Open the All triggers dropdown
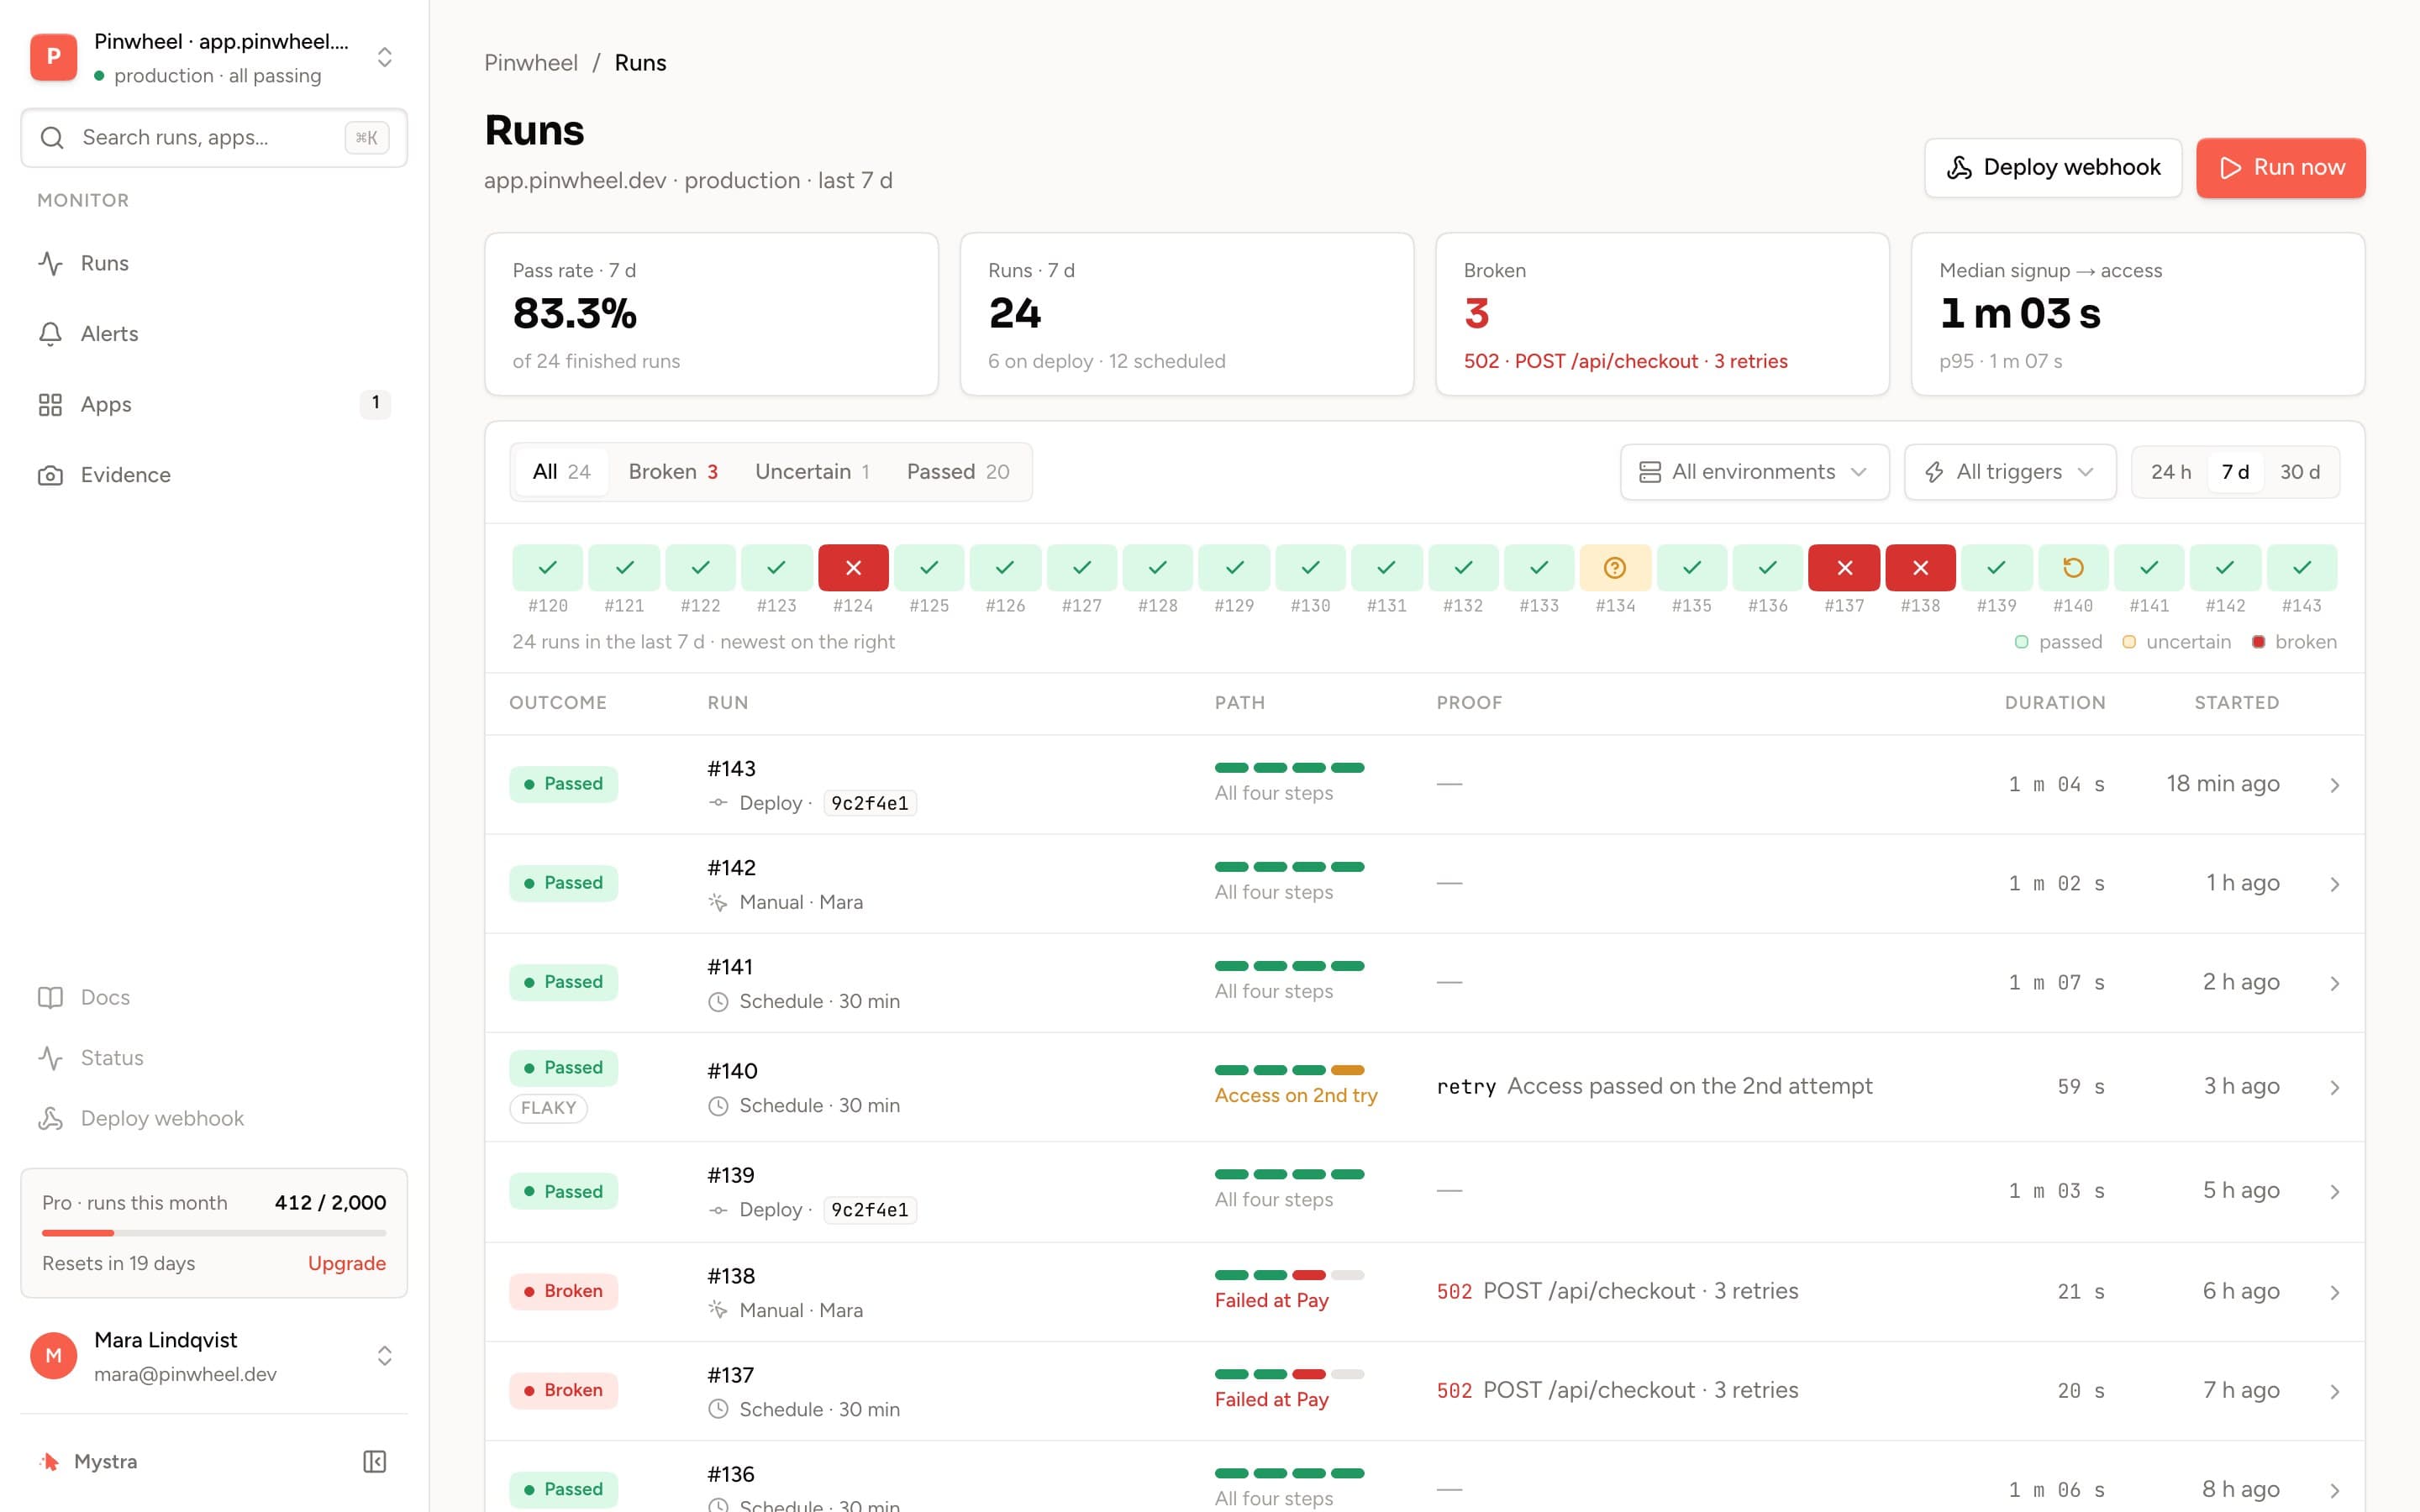The height and width of the screenshot is (1512, 2420). tap(2010, 472)
